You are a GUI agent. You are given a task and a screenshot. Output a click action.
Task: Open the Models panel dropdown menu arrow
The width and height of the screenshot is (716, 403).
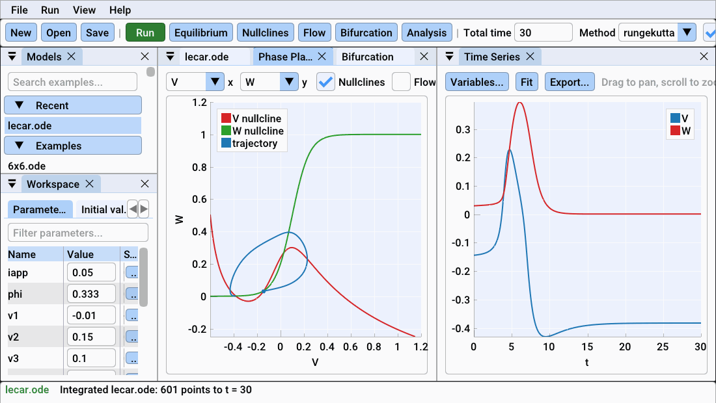pyautogui.click(x=12, y=57)
